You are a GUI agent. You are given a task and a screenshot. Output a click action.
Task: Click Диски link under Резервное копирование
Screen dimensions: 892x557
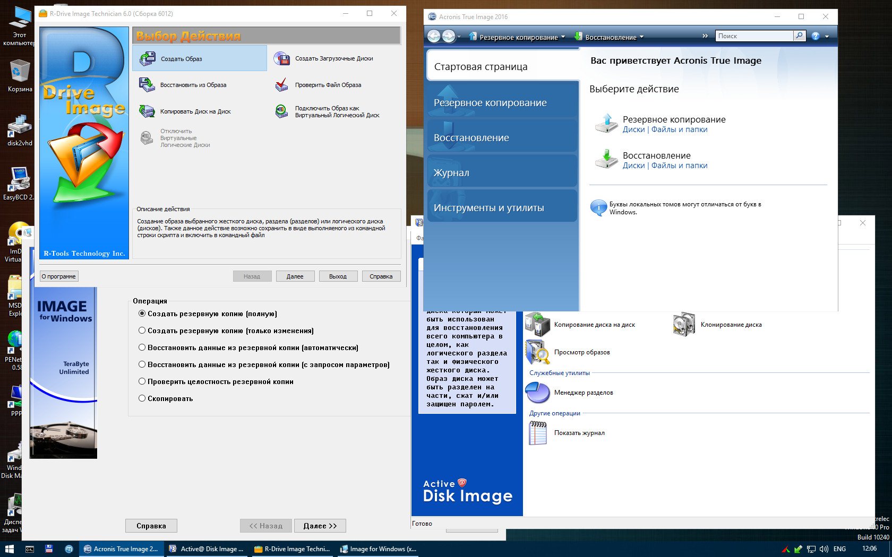pos(633,129)
